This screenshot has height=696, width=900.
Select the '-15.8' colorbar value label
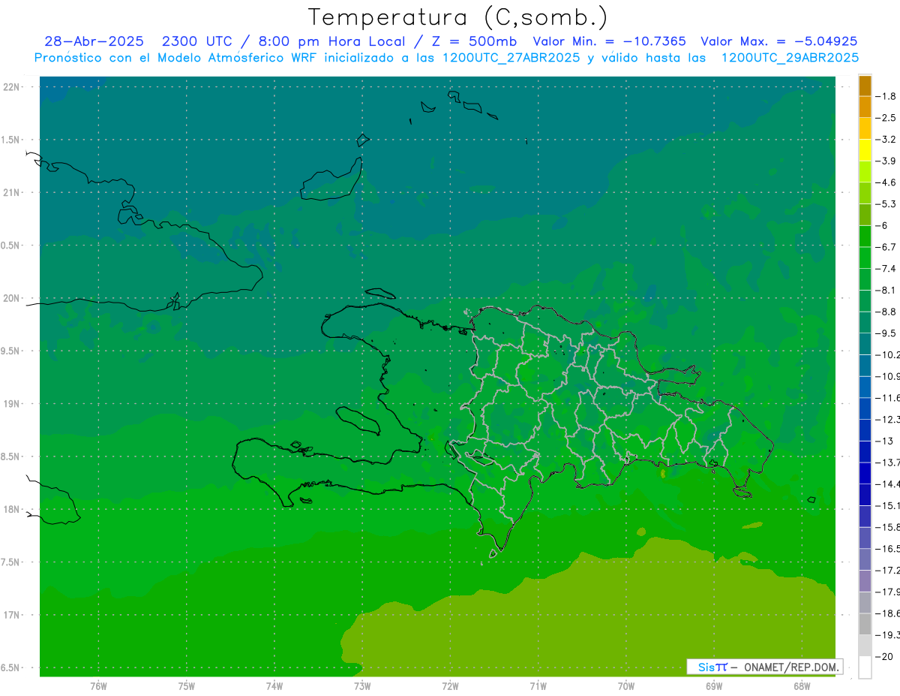(x=889, y=527)
